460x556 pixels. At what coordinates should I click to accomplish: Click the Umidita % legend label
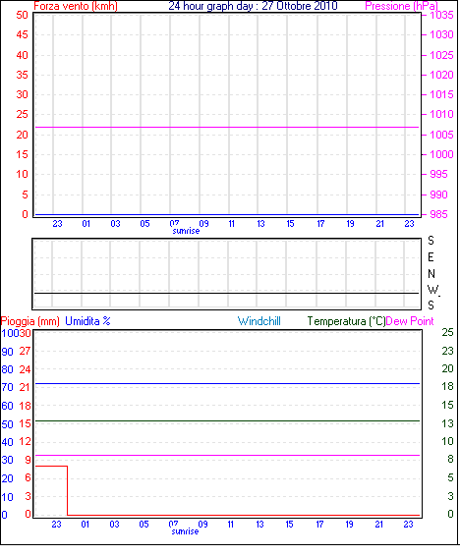click(x=87, y=321)
